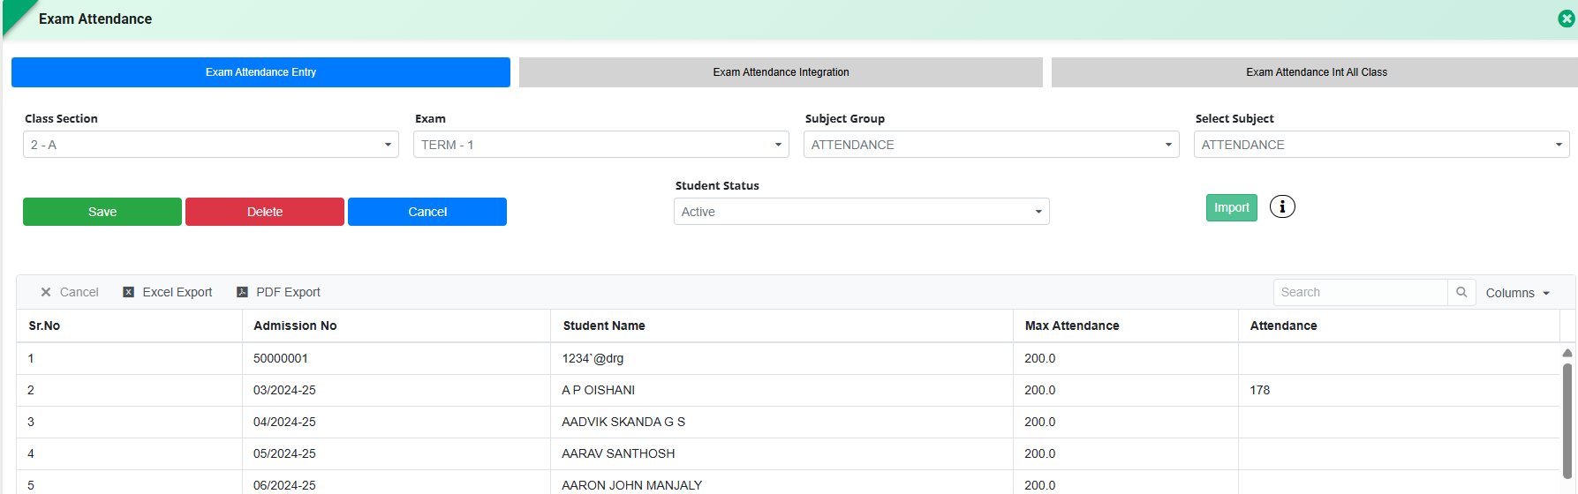Click in the table Search field

coord(1361,292)
